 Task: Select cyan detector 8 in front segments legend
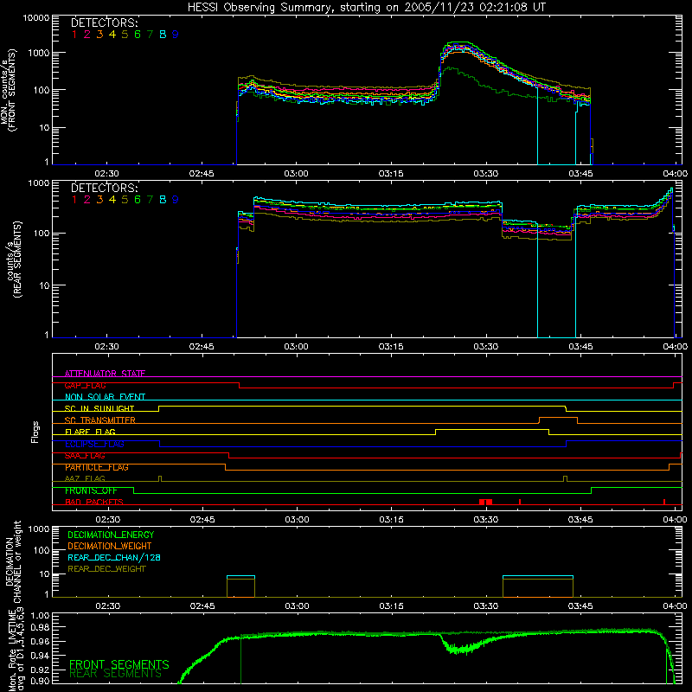[x=163, y=35]
